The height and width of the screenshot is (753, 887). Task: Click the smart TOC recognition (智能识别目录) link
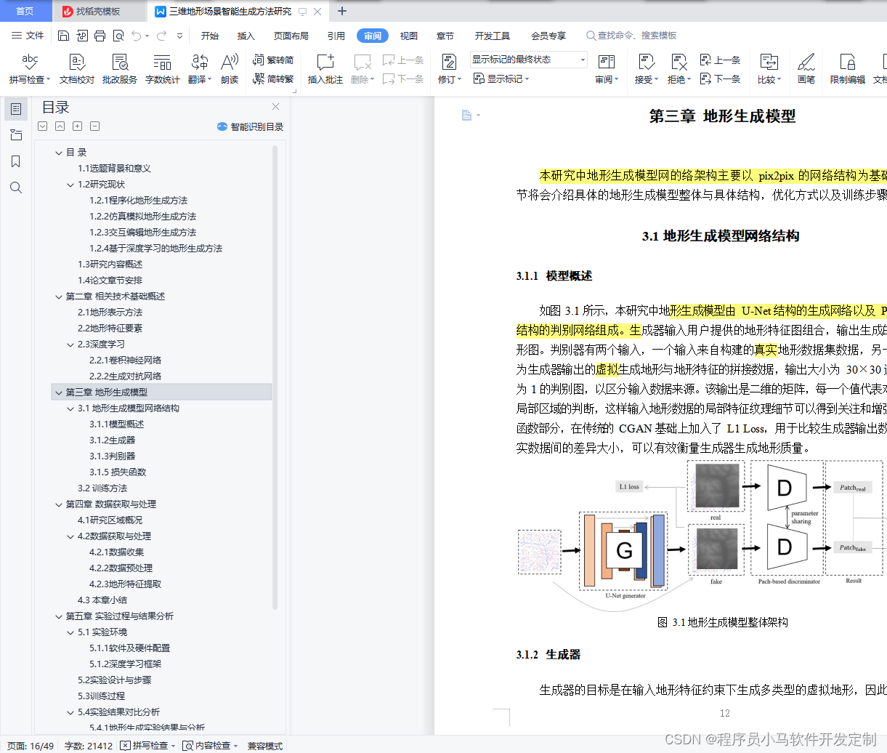pos(251,126)
